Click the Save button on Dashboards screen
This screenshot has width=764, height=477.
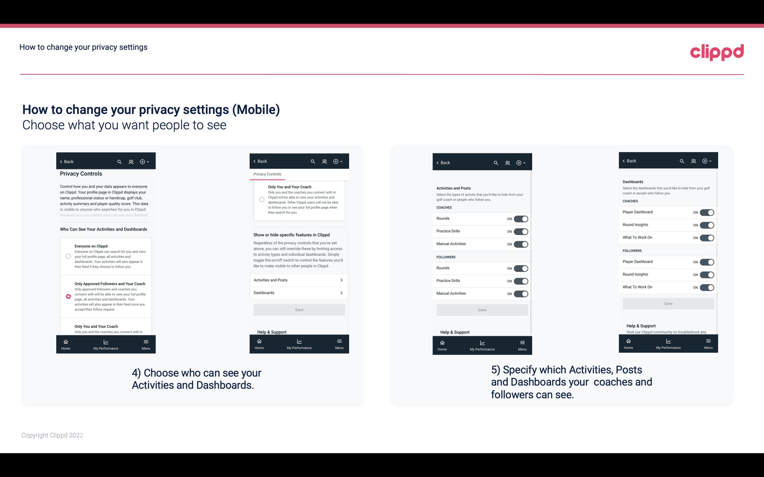click(668, 303)
